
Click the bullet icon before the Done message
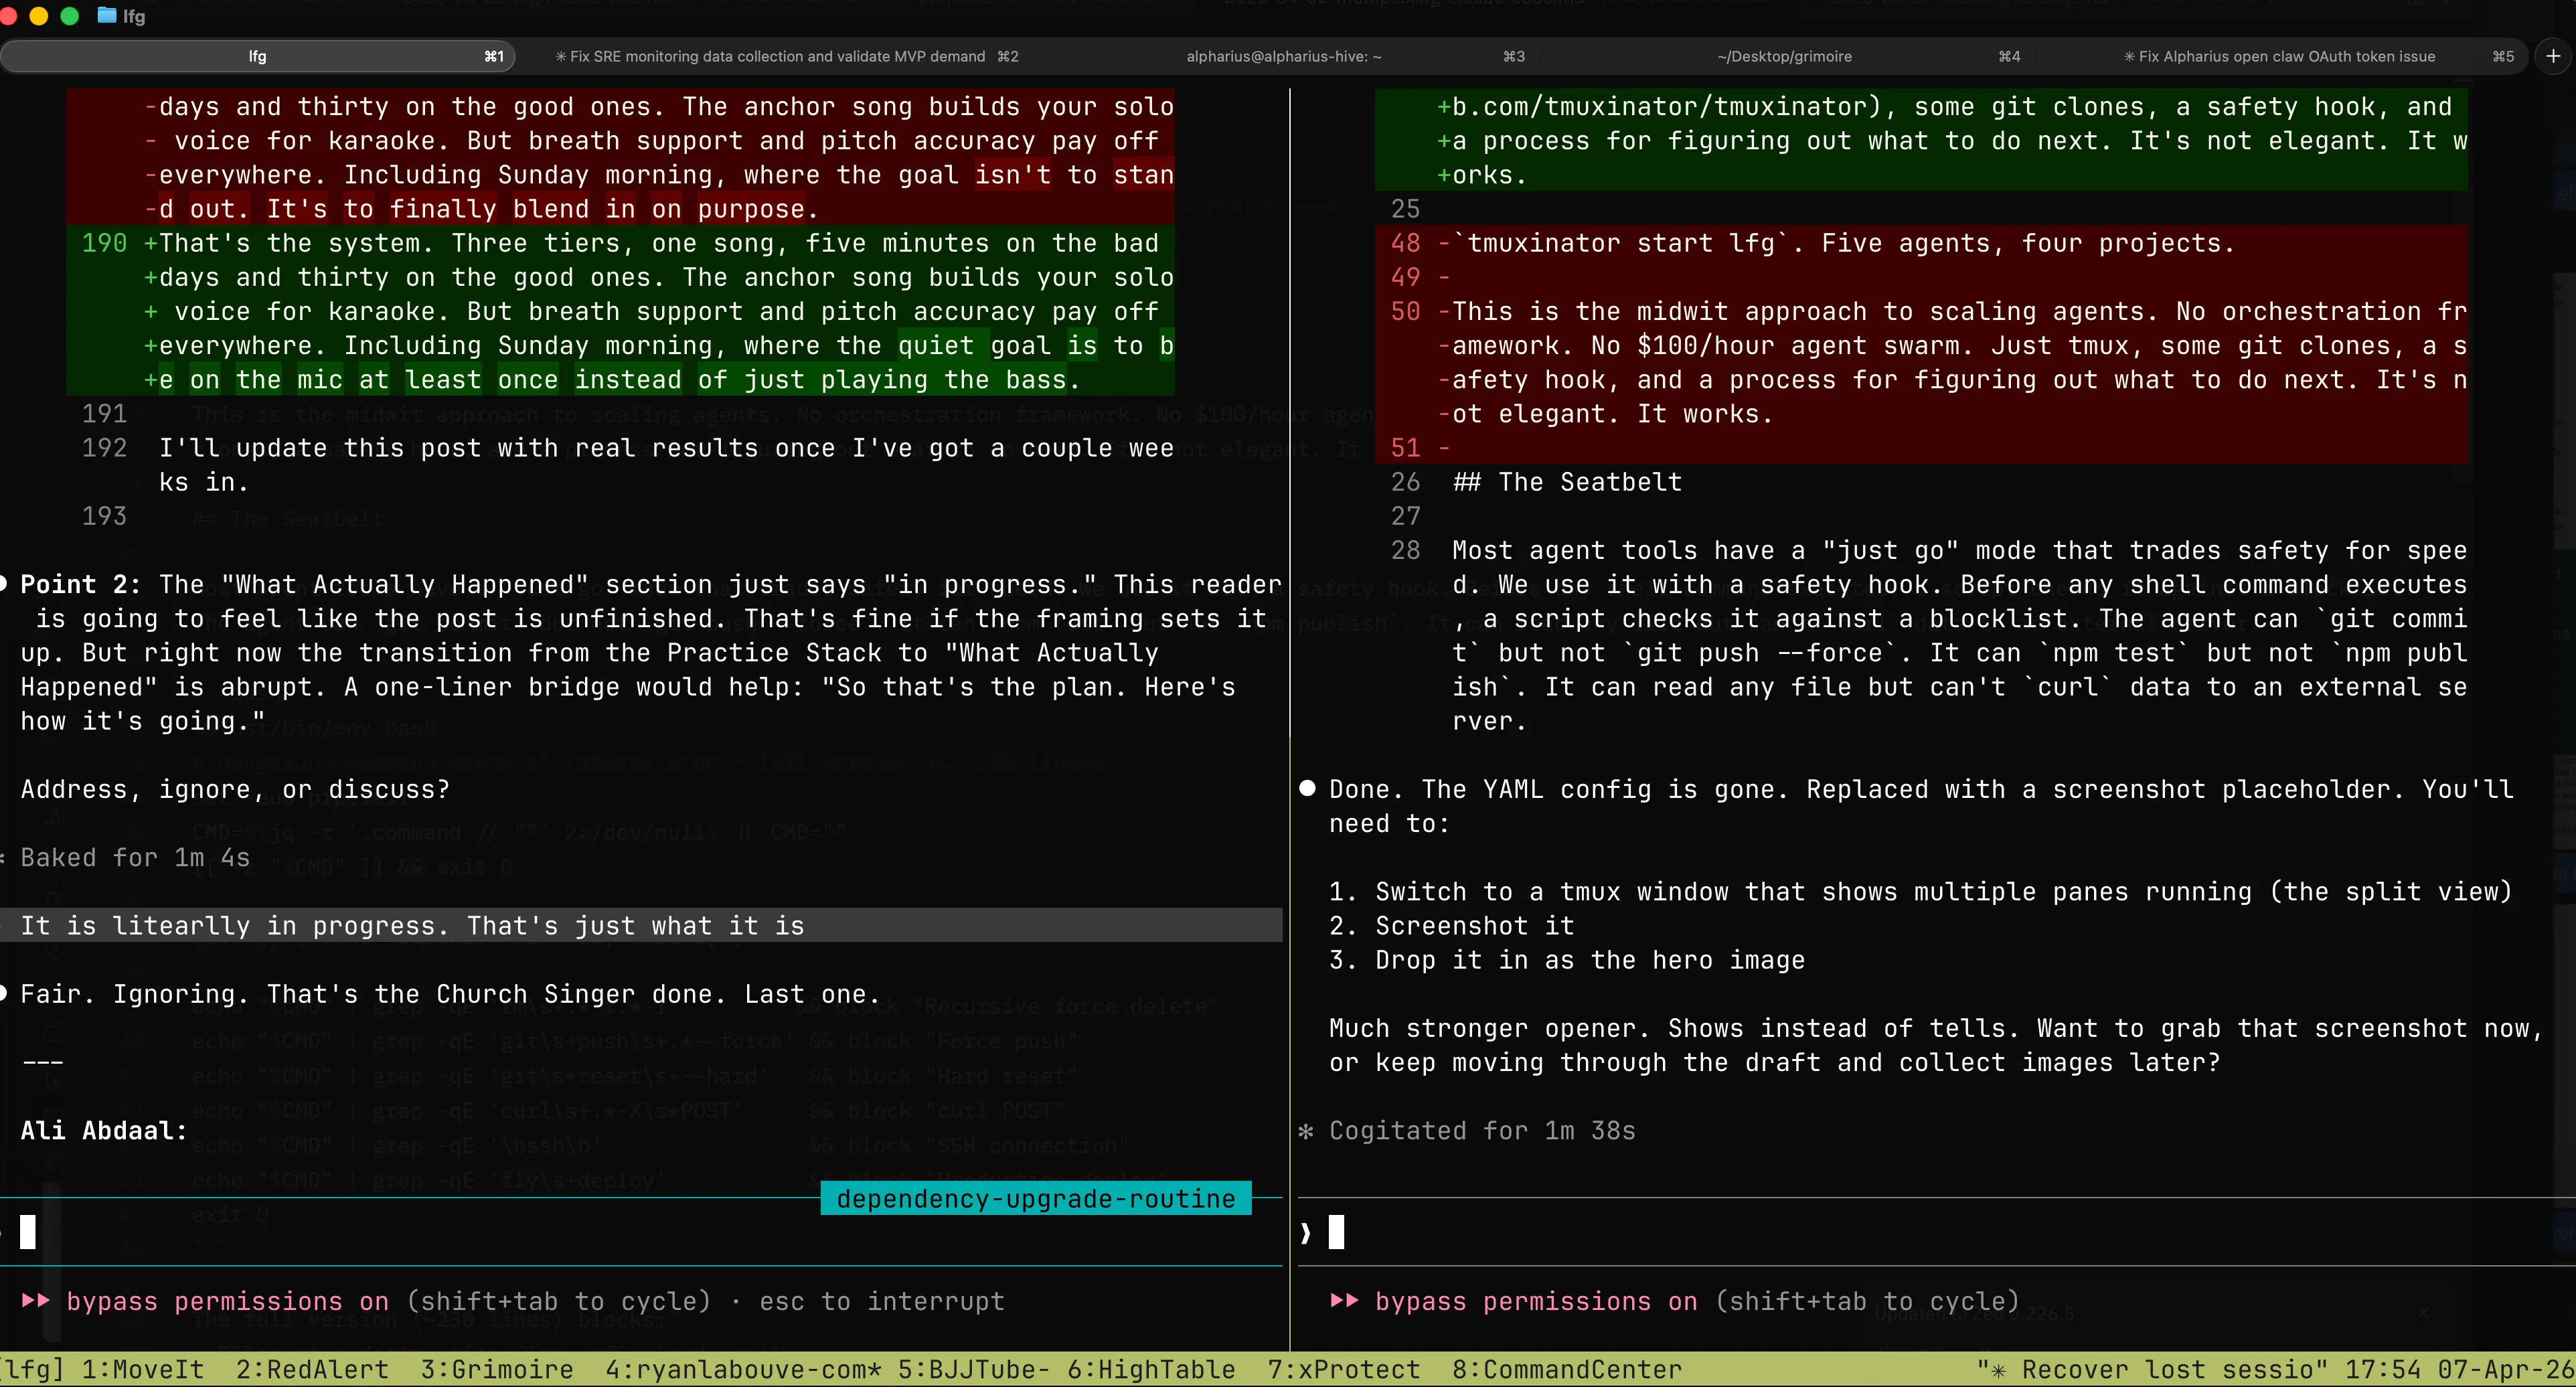(x=1307, y=789)
